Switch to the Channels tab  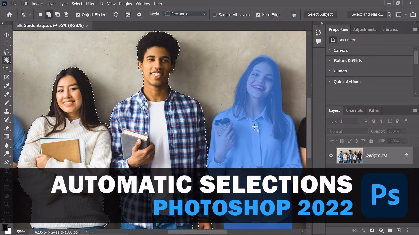tap(354, 111)
